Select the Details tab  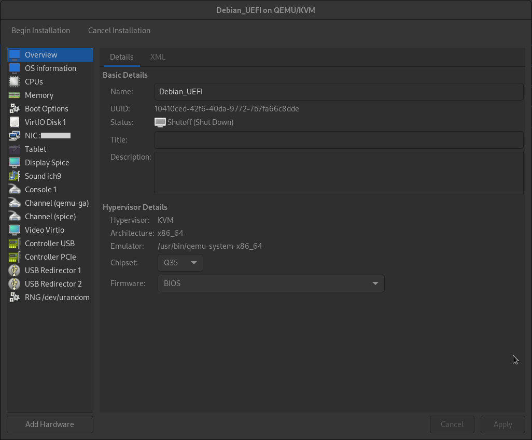122,57
